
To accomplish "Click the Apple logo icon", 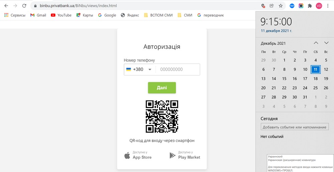I will tap(127, 156).
